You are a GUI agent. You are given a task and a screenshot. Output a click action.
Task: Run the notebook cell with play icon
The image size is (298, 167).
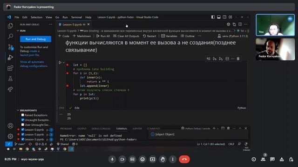[x=60, y=63]
